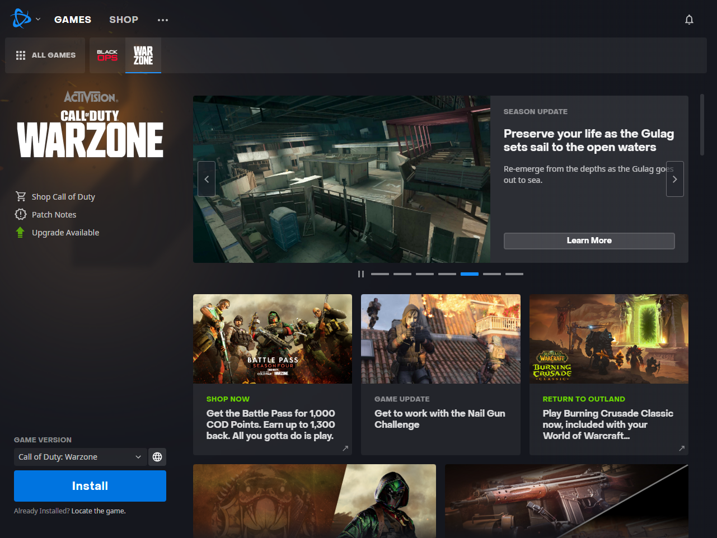Open the three-dot more options menu

163,20
